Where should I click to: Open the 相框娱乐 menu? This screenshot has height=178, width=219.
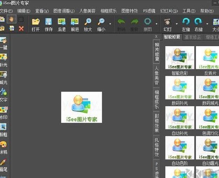click(x=108, y=11)
